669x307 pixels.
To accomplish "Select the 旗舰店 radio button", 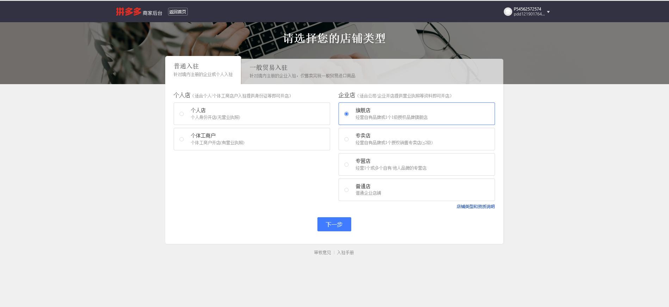I will (346, 114).
